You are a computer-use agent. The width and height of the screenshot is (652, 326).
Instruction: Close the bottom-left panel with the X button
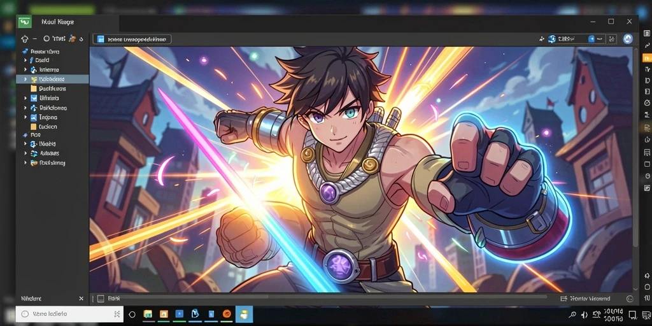tap(81, 299)
